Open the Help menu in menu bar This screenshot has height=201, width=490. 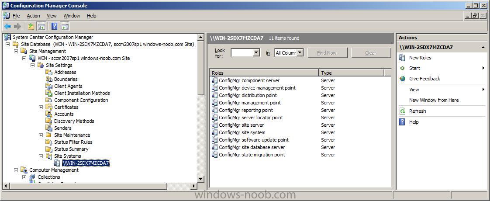point(92,16)
